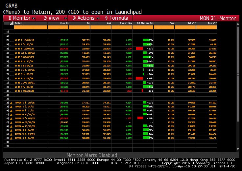242x171 pixels.
Task: Click chart icon beside PDVSA 9 ¾ 05/35
Action: click(x=12, y=134)
